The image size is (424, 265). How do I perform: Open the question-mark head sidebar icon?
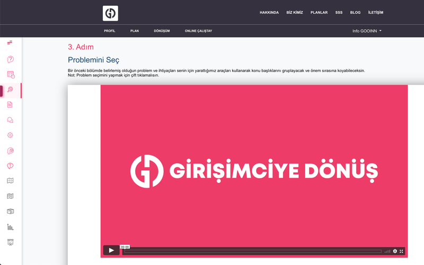click(10, 59)
